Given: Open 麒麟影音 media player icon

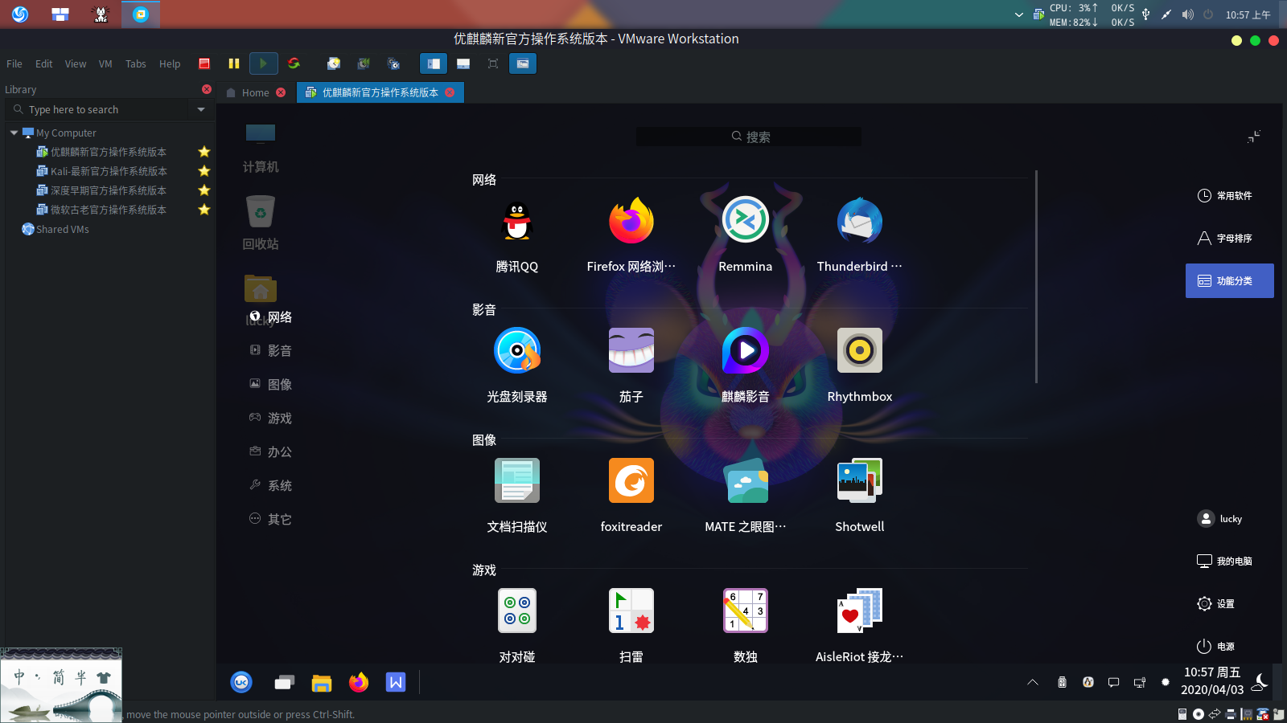Looking at the screenshot, I should 746,350.
